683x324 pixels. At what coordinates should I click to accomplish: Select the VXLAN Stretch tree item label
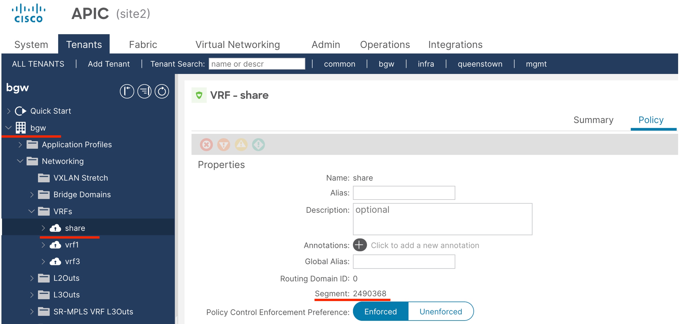click(81, 178)
